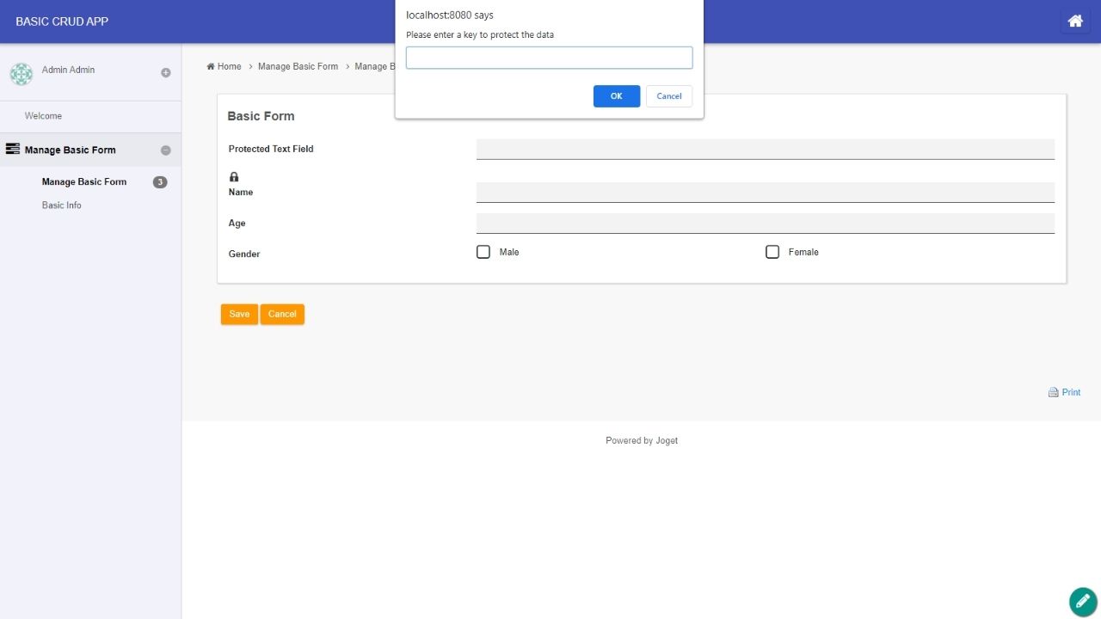
Task: Expand the Admin Admin user menu
Action: [x=166, y=73]
